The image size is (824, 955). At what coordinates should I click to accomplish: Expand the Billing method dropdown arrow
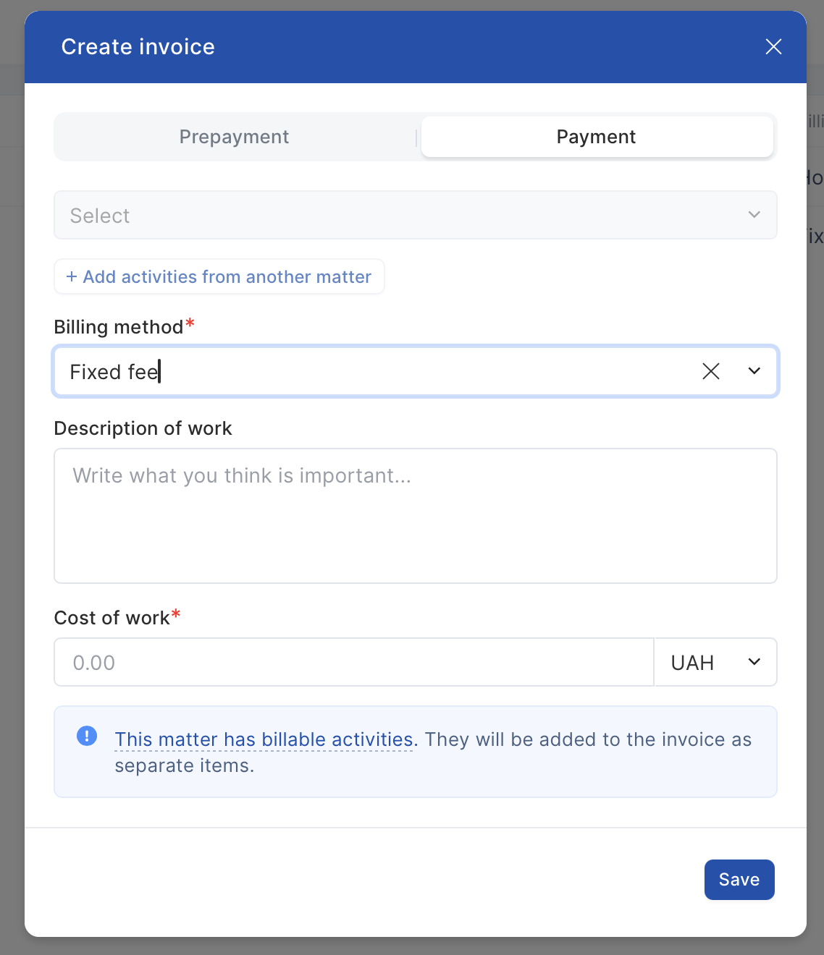(x=754, y=371)
